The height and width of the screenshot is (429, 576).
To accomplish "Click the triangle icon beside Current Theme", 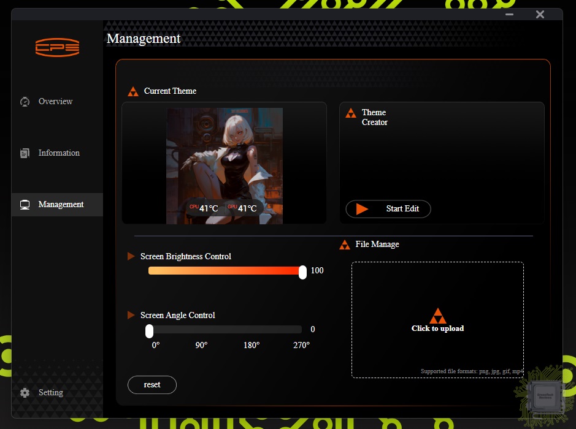I will coord(133,91).
